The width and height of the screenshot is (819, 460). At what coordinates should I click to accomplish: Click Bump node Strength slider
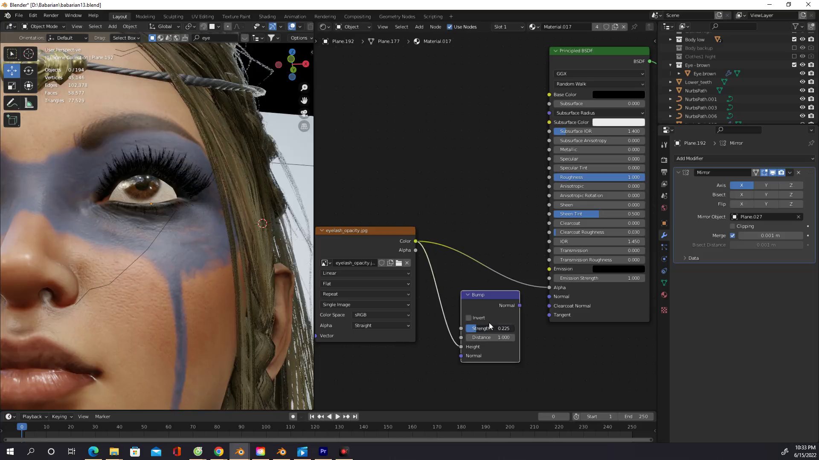490,328
